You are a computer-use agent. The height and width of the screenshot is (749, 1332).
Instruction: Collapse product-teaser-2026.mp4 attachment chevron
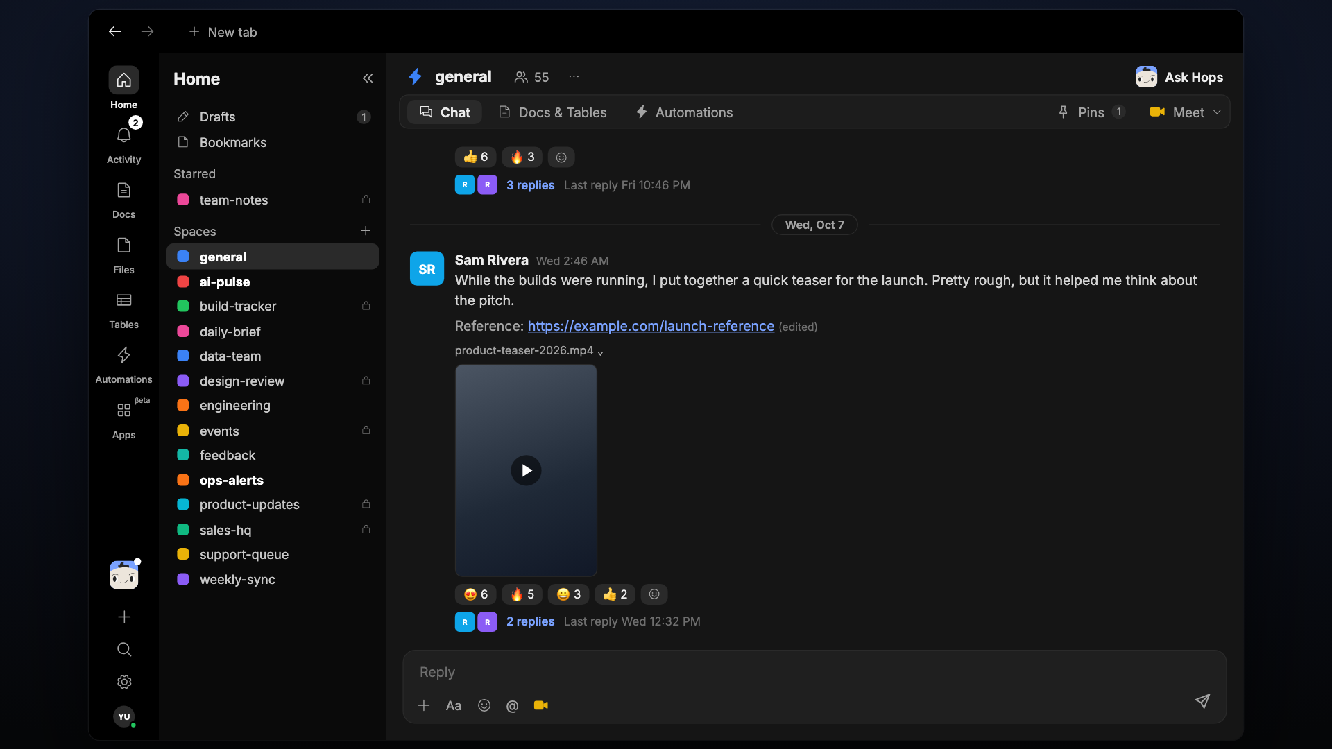[600, 352]
